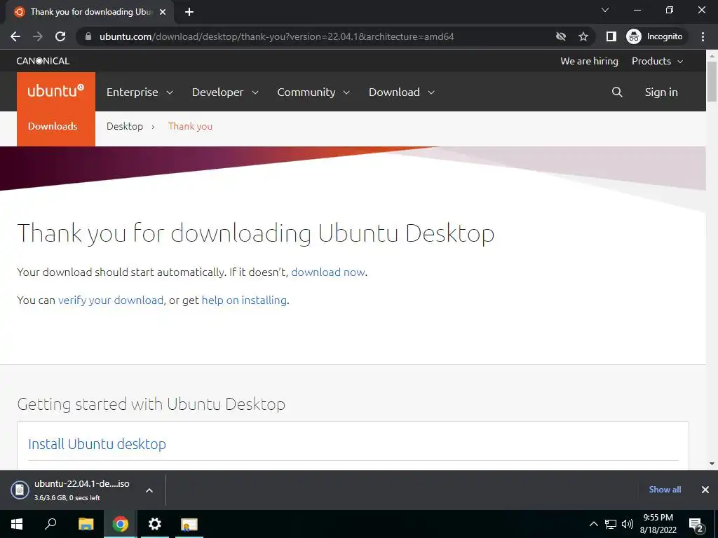
Task: Open Windows taskbar search
Action: 50,524
